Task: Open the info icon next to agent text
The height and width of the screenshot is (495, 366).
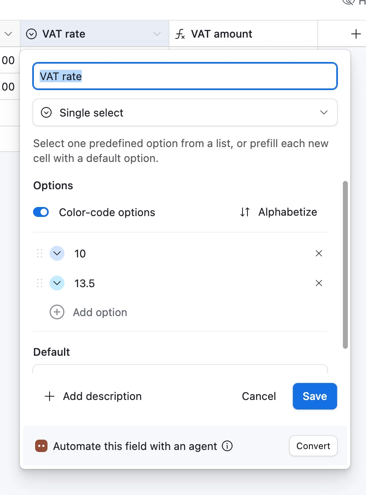Action: [x=227, y=446]
